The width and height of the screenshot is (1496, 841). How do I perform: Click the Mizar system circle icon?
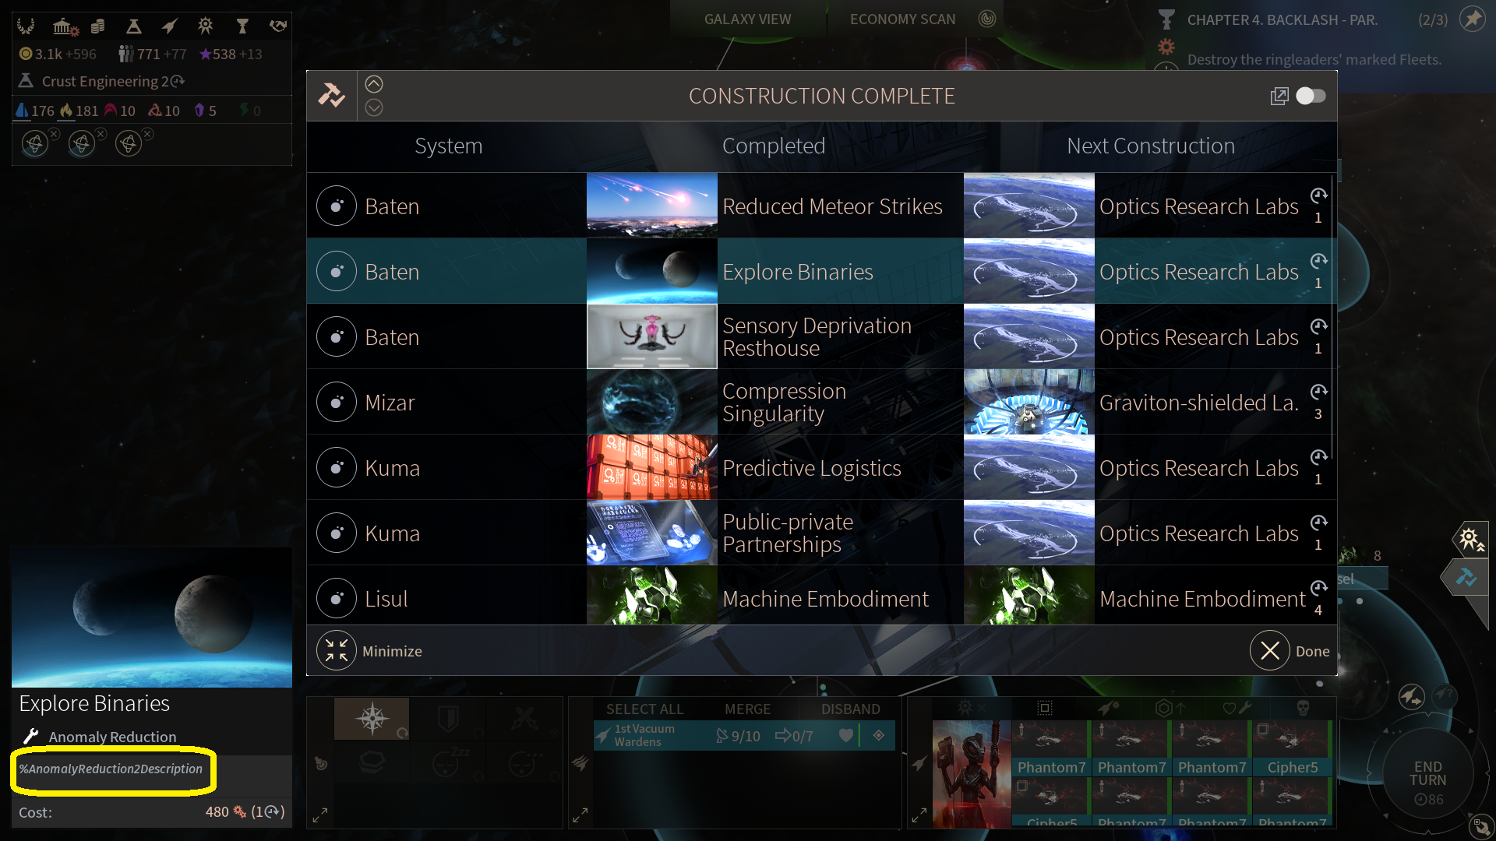pyautogui.click(x=337, y=403)
